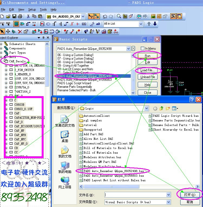Click the blue down arrow icon

(x=155, y=24)
